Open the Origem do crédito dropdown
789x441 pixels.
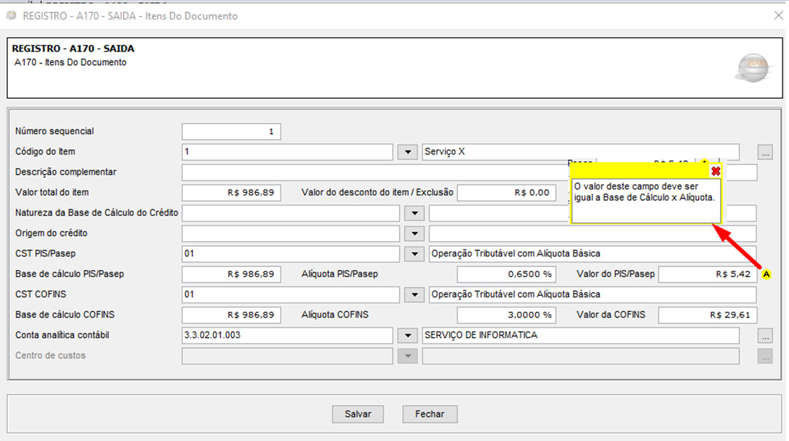coord(414,233)
